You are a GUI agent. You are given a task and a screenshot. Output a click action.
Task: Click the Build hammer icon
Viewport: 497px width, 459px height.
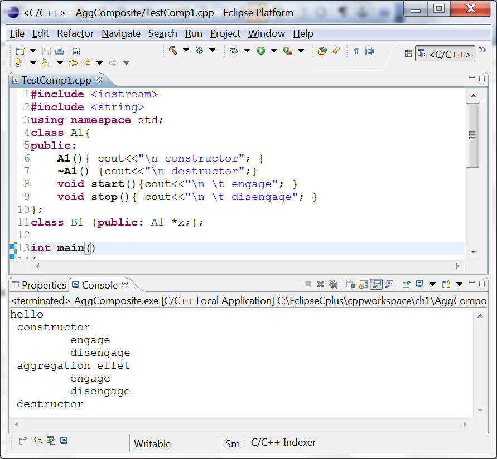173,50
